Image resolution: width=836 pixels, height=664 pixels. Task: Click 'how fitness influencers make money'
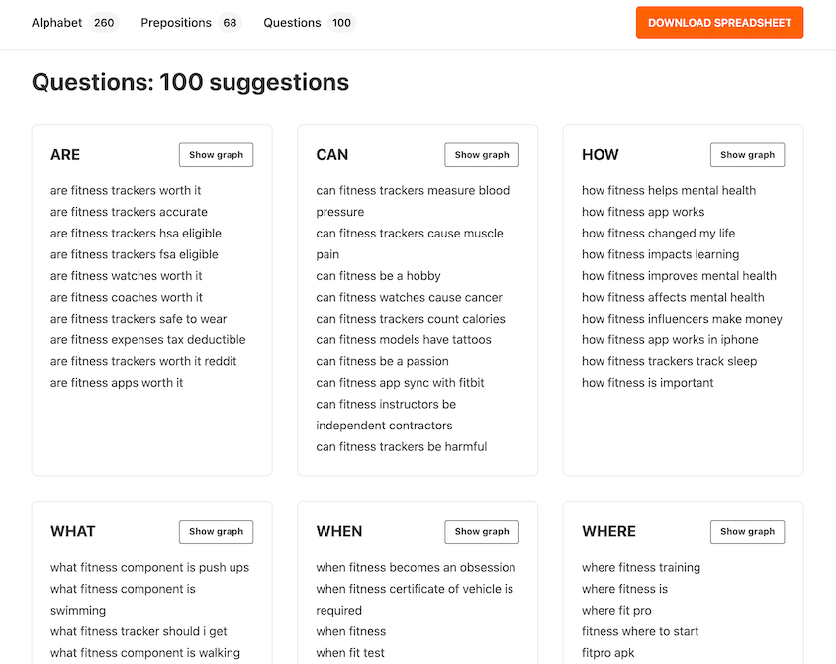[x=682, y=319]
